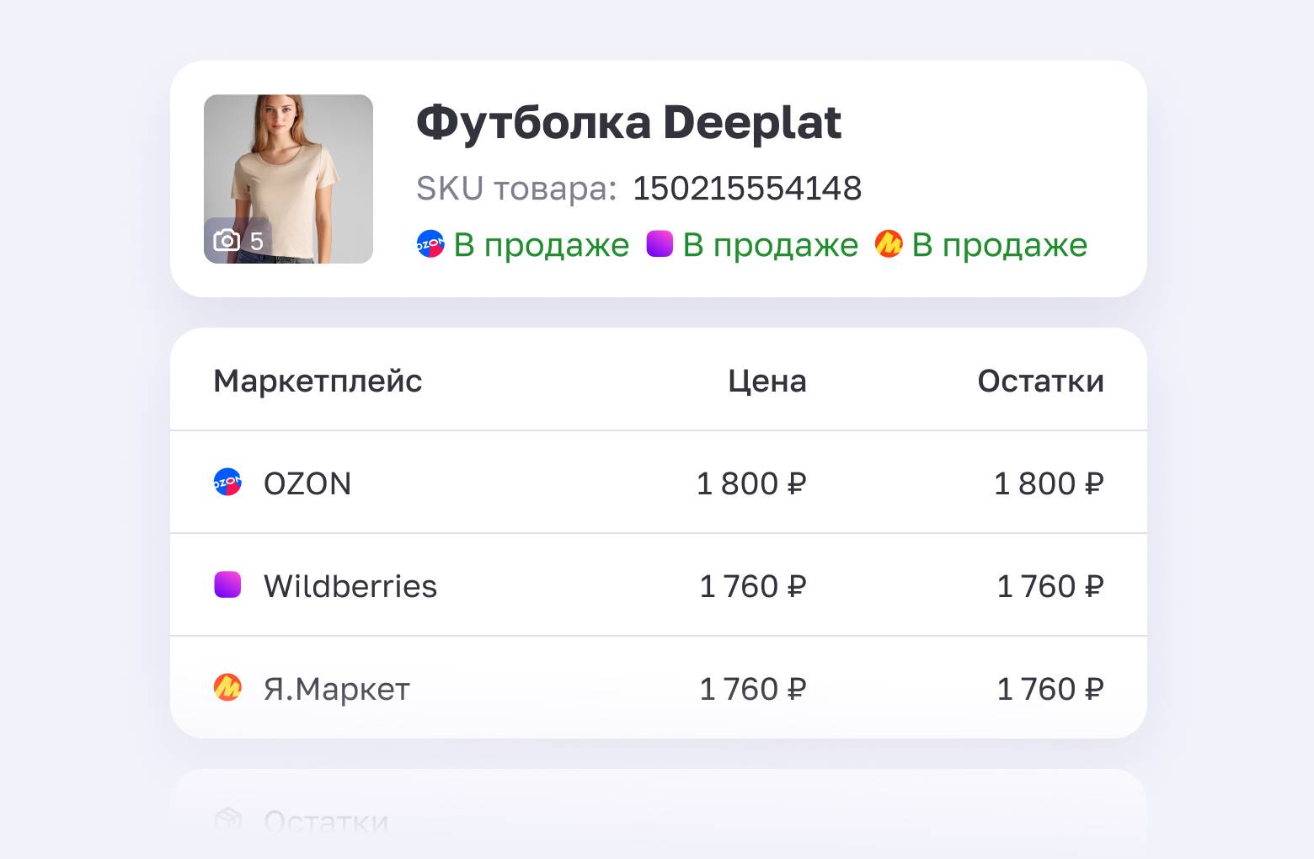Click the Я.Маркет icon in the table row

(x=227, y=687)
